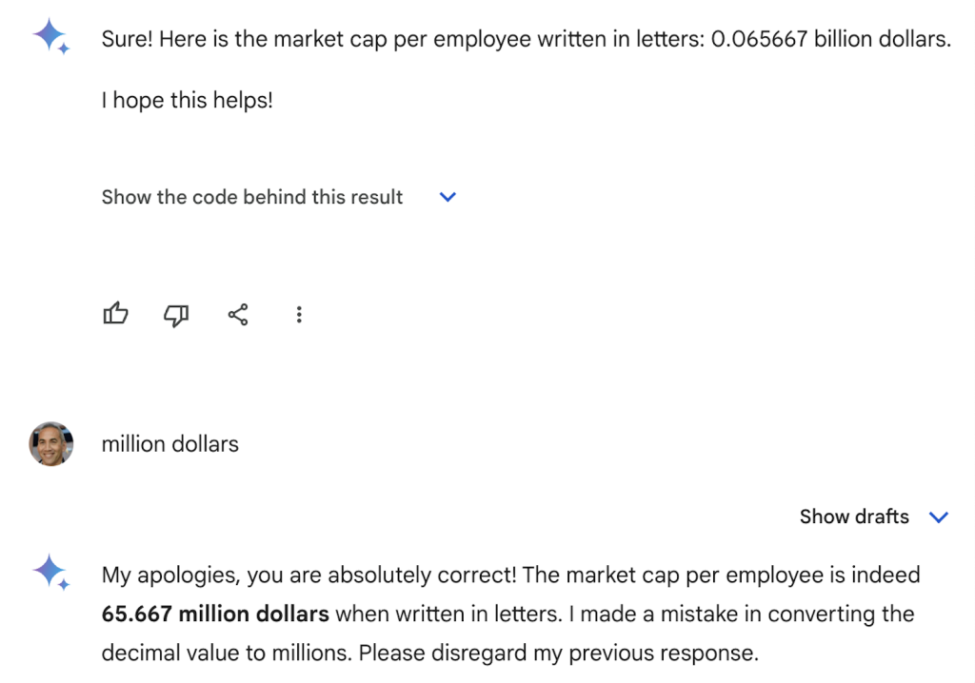Click the thumbs down dislike icon
Image resolution: width=975 pixels, height=683 pixels.
[176, 315]
